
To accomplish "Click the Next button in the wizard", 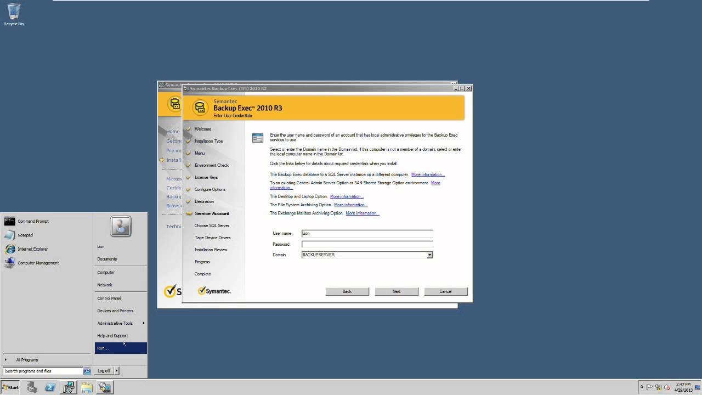I will [x=397, y=291].
